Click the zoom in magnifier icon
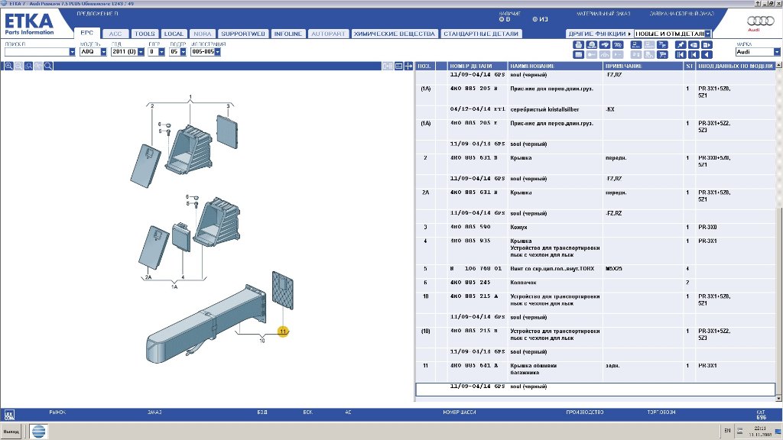Viewport: 783px width, 440px height. (x=9, y=66)
